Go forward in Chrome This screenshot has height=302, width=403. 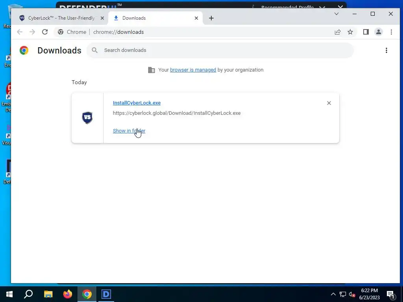32,32
